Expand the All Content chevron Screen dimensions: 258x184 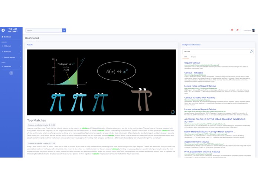20,46
